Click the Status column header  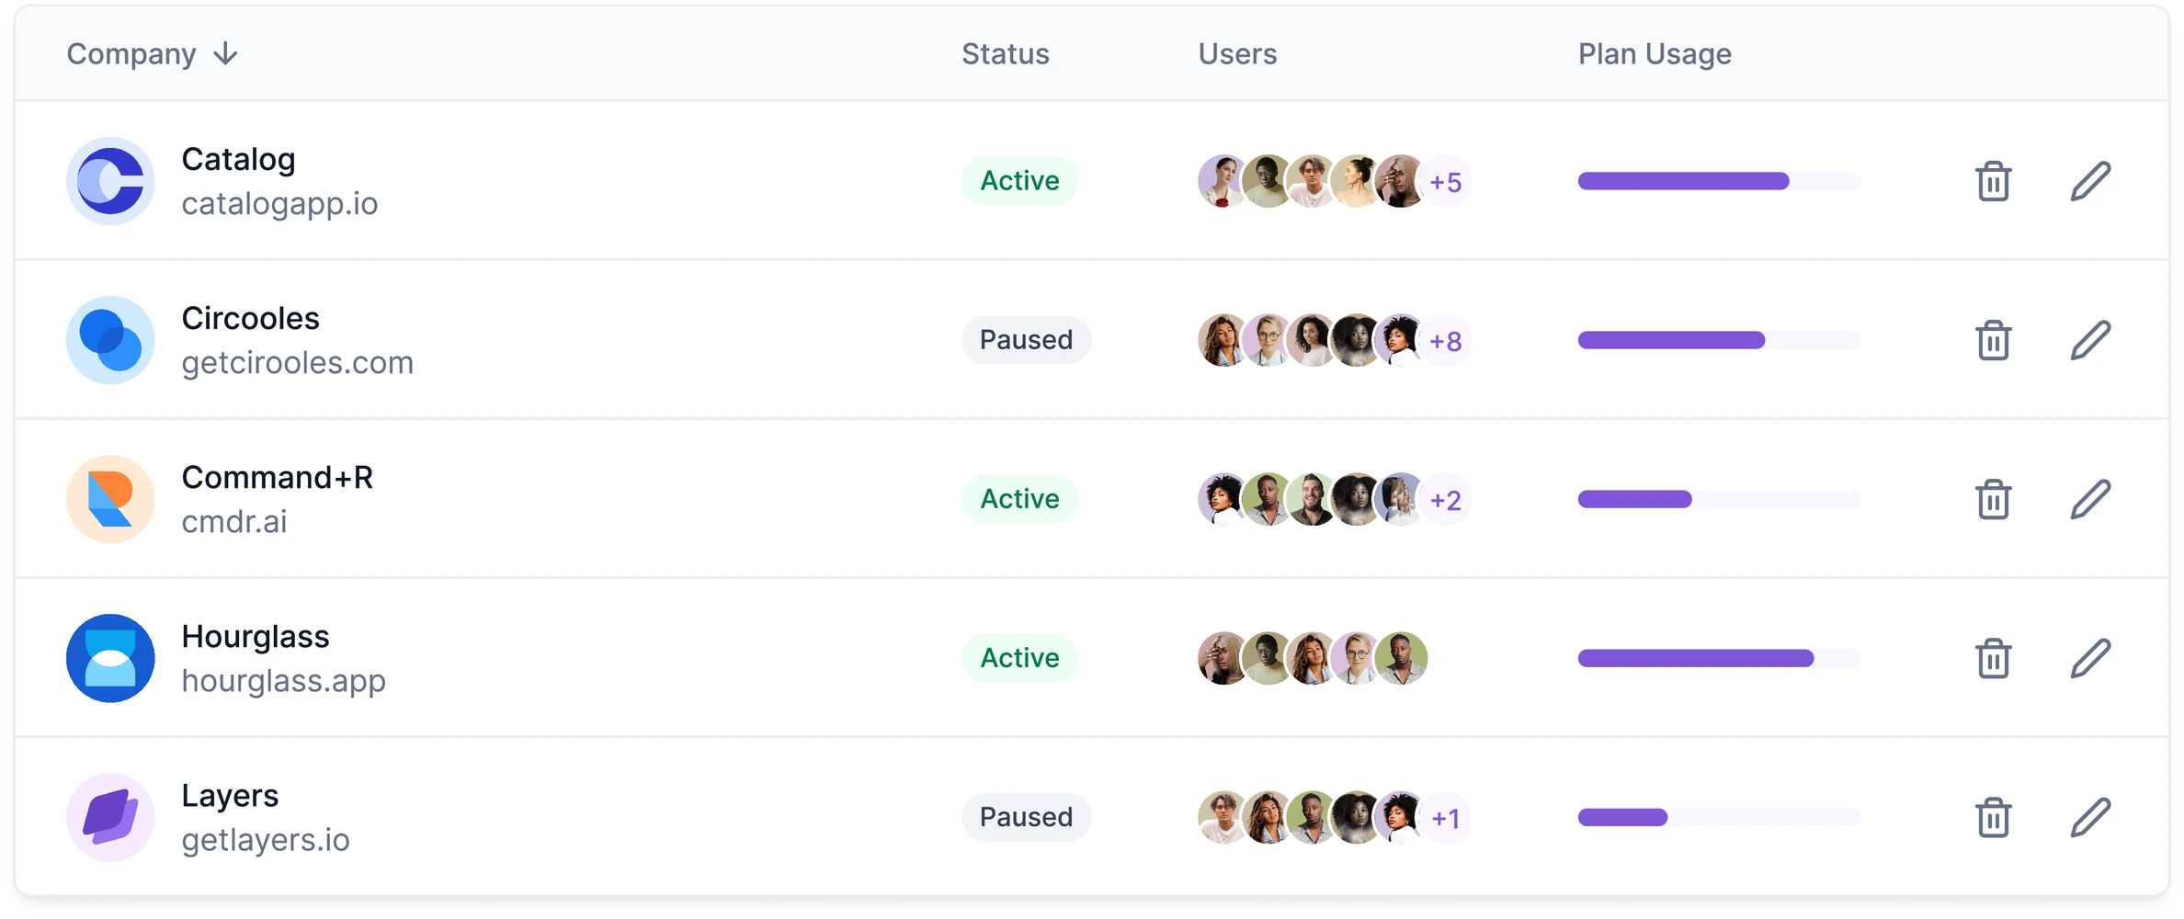tap(1005, 54)
